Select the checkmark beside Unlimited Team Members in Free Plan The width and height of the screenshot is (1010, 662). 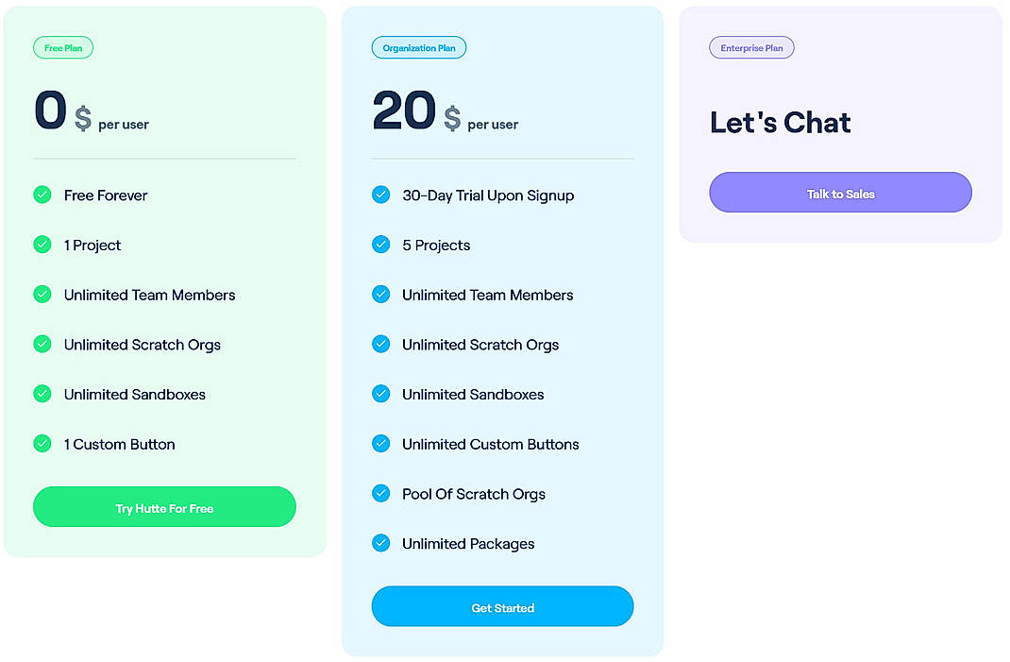pyautogui.click(x=42, y=294)
